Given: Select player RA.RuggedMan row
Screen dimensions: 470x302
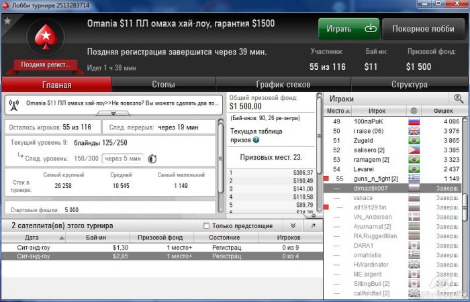Looking at the screenshot, I should (x=393, y=236).
